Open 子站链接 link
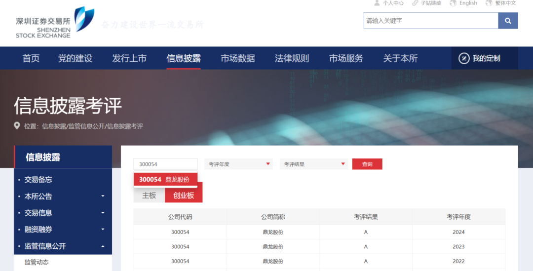533x271 pixels. pos(431,3)
